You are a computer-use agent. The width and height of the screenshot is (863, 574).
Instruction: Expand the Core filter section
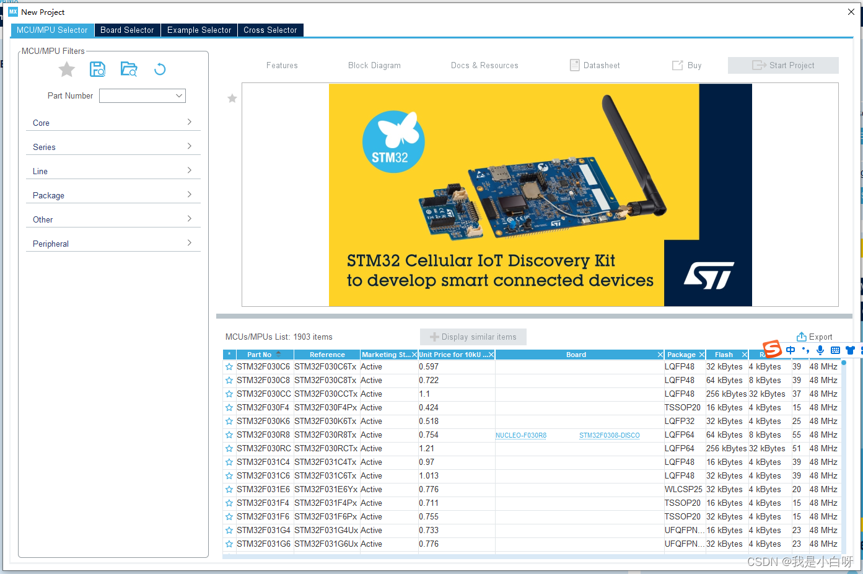(113, 123)
